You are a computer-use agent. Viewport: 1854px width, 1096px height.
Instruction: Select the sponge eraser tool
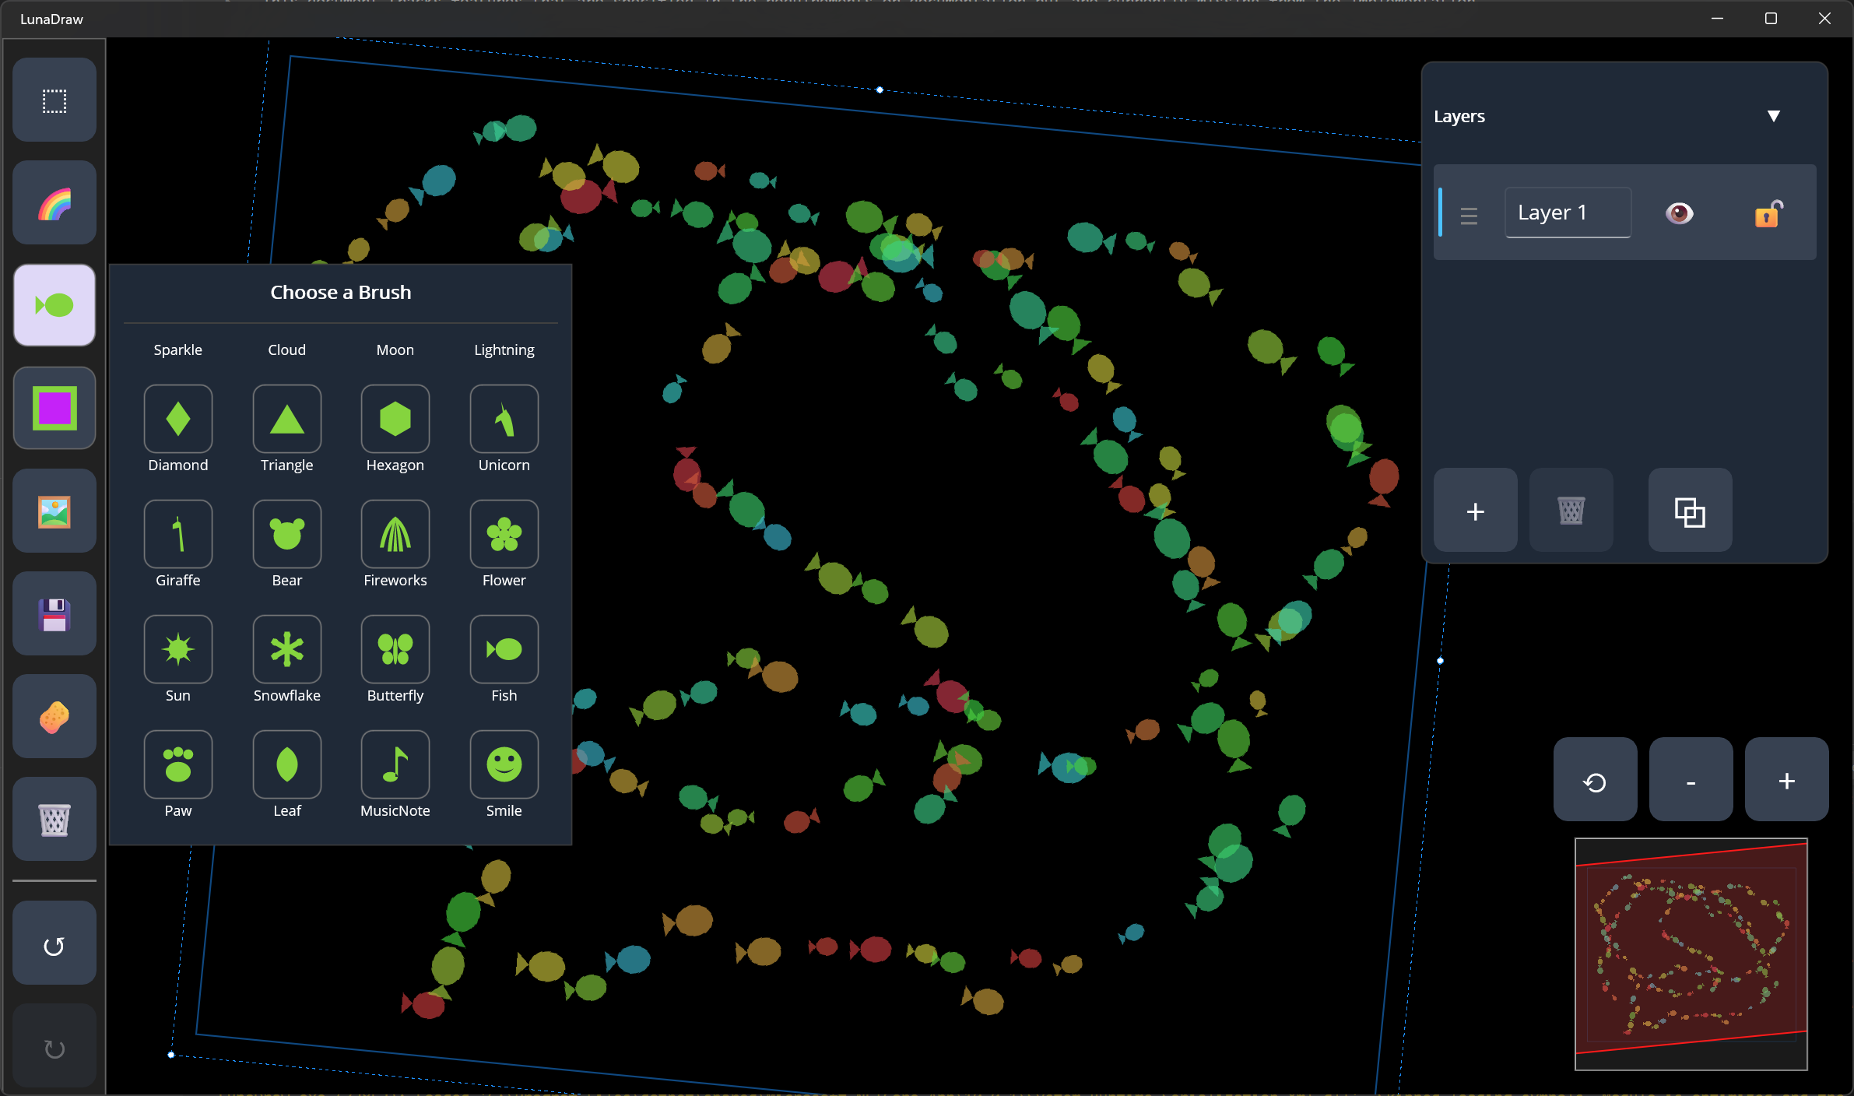point(54,717)
